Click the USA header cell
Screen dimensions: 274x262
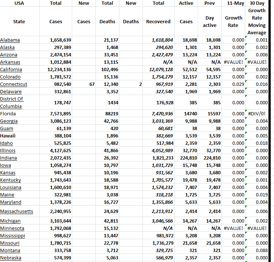[x=19, y=3]
